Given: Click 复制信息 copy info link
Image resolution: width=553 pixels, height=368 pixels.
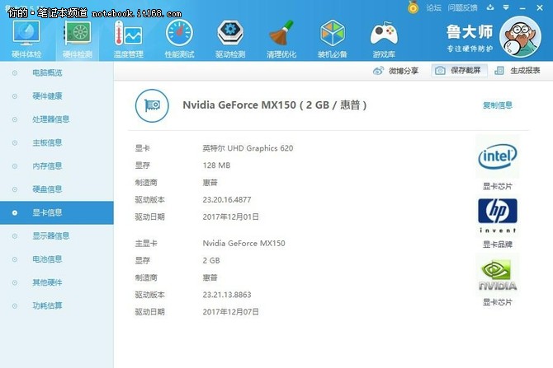Looking at the screenshot, I should coord(498,105).
